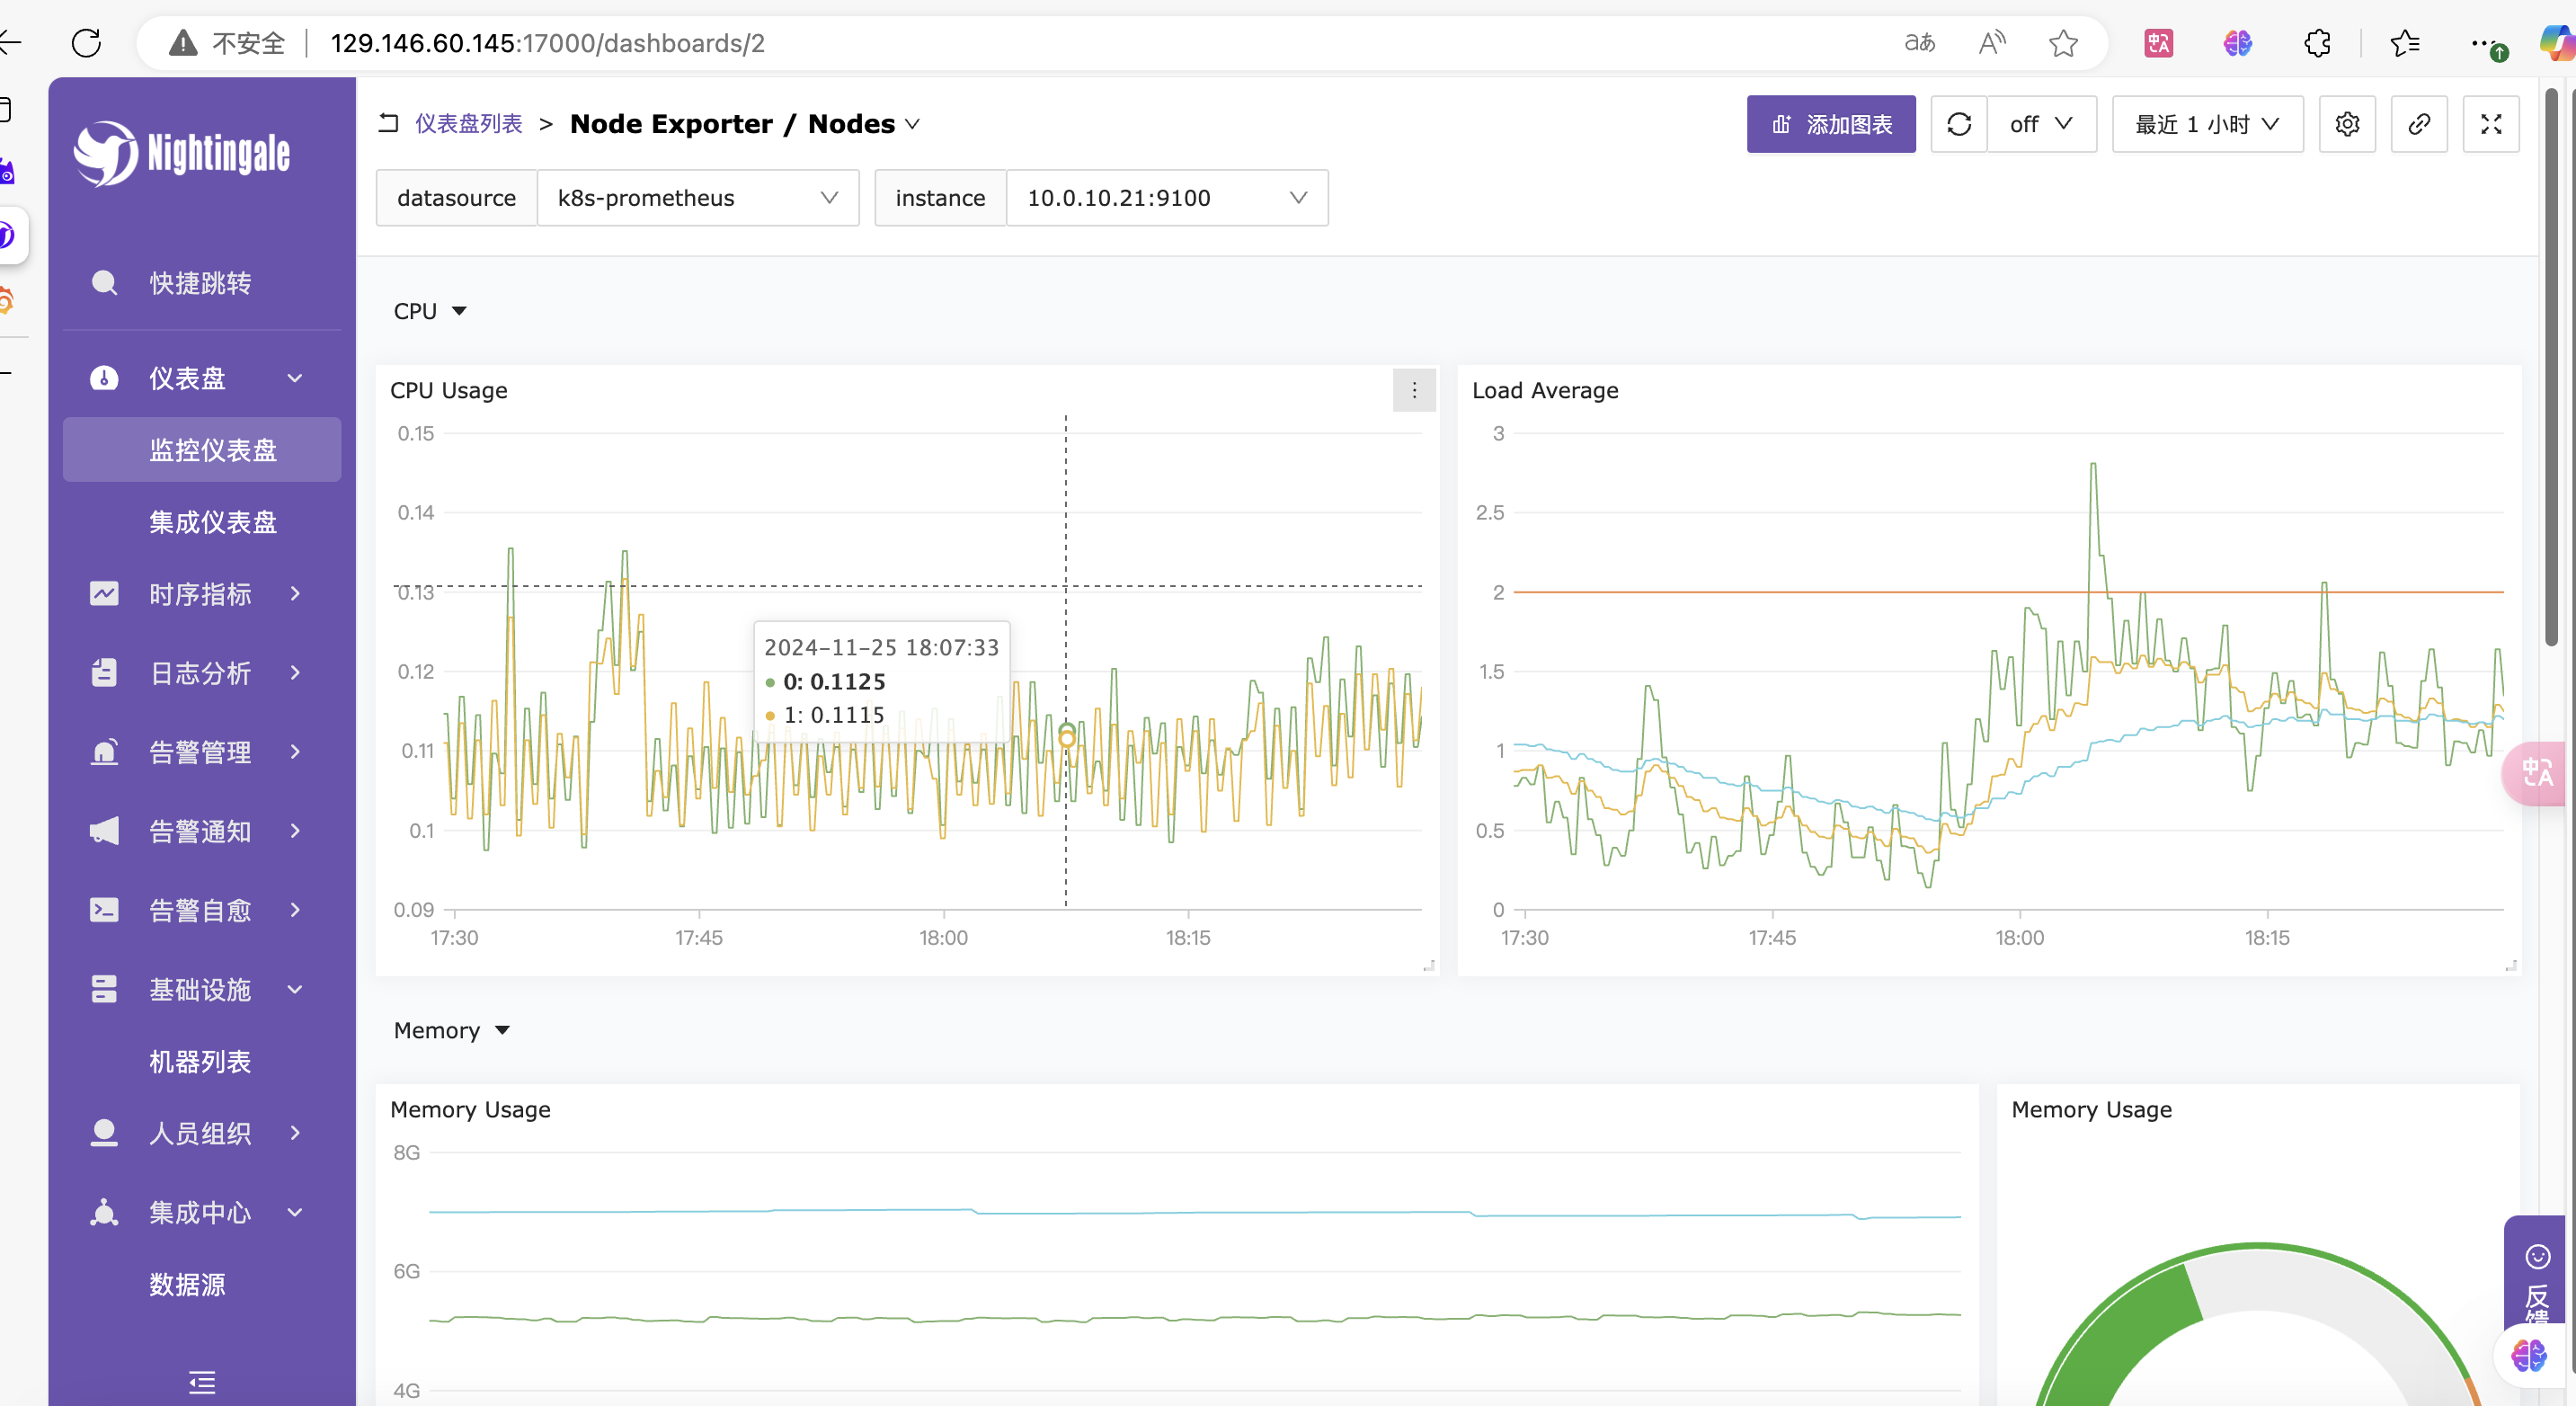The width and height of the screenshot is (2576, 1406).
Task: Click the dashboard refresh icon
Action: coord(1958,124)
